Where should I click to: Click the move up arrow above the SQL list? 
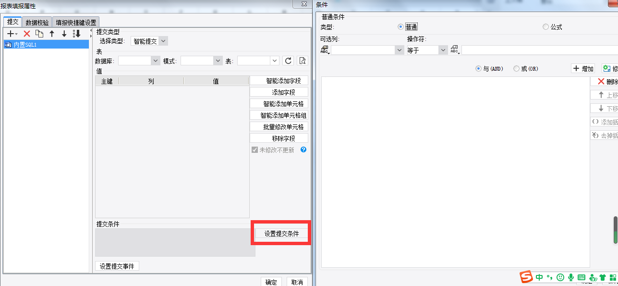pyautogui.click(x=52, y=34)
